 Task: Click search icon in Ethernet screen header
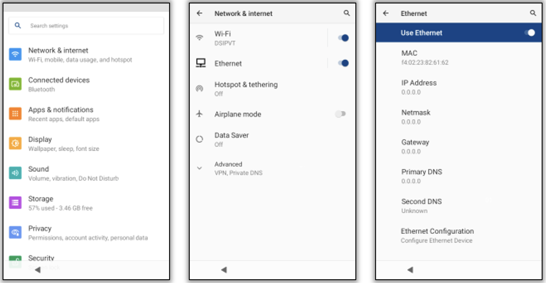click(533, 13)
